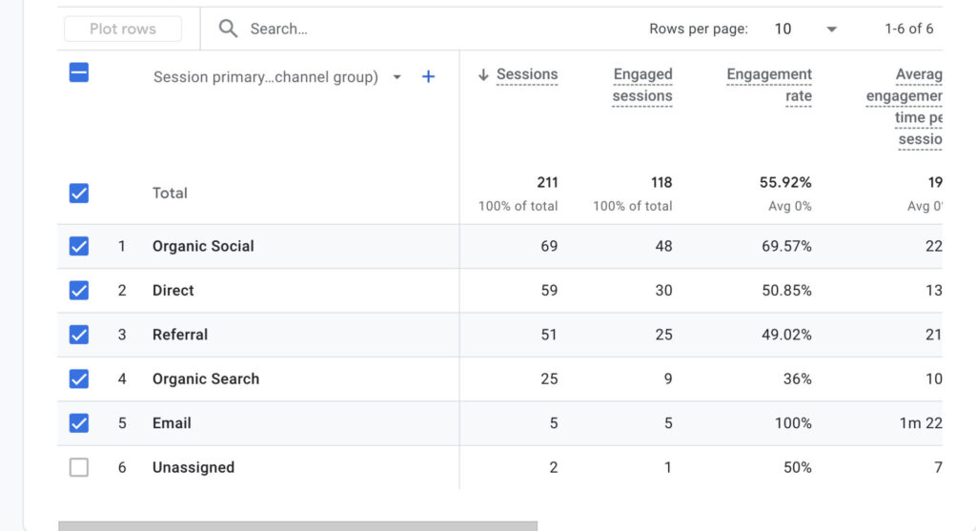Select the Unassigned row label
This screenshot has height=531, width=976.
tap(193, 467)
